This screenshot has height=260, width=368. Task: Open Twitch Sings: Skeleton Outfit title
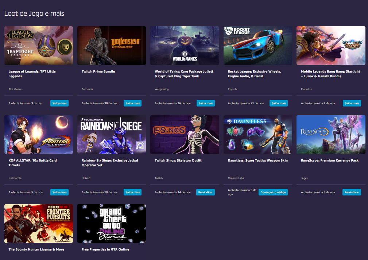point(178,160)
